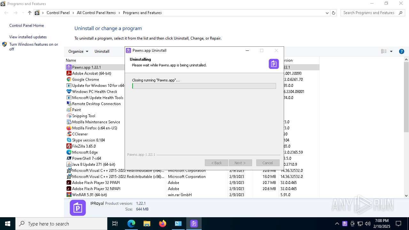The image size is (409, 230).
Task: Click the PowerShell 7-x64 icon
Action: point(69,158)
